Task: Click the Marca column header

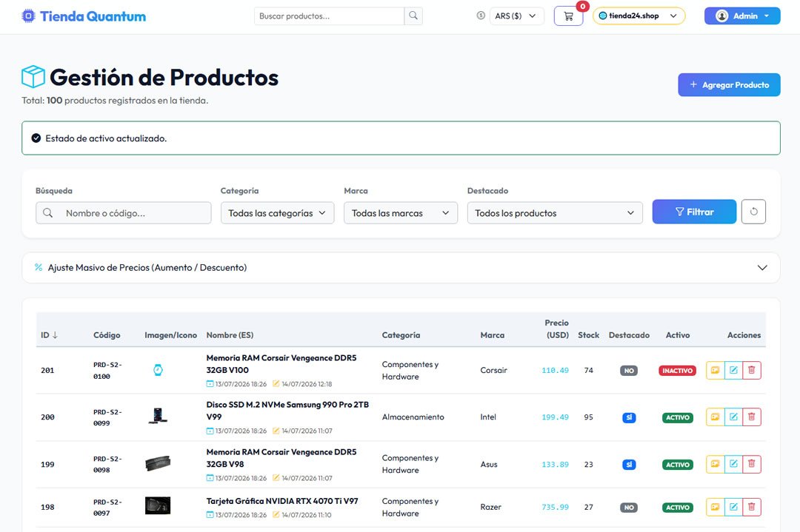Action: coord(493,334)
